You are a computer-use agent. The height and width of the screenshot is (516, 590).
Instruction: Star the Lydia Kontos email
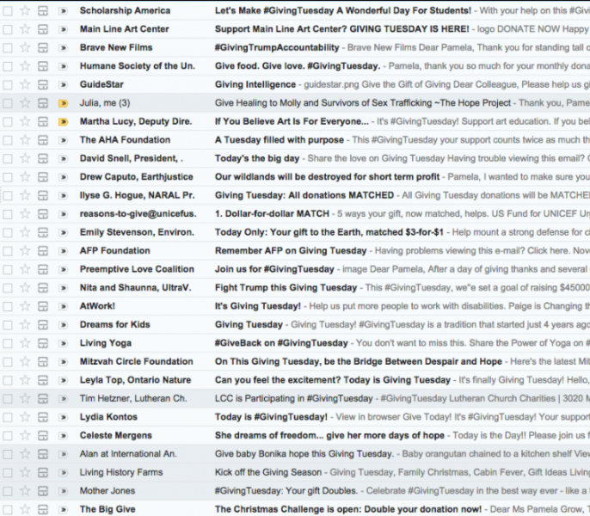coord(25,417)
